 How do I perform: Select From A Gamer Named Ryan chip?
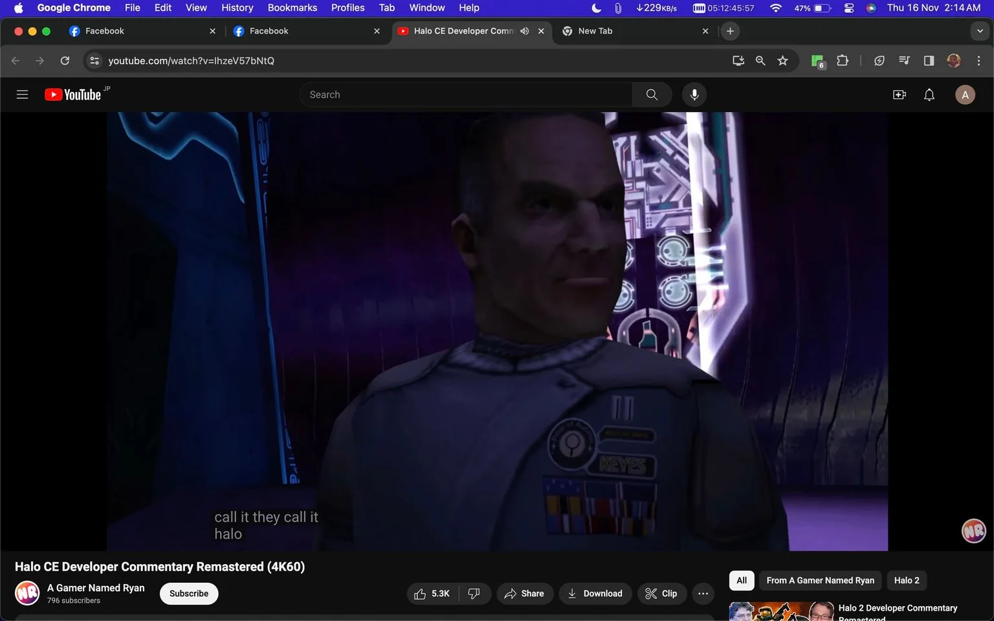coord(820,580)
